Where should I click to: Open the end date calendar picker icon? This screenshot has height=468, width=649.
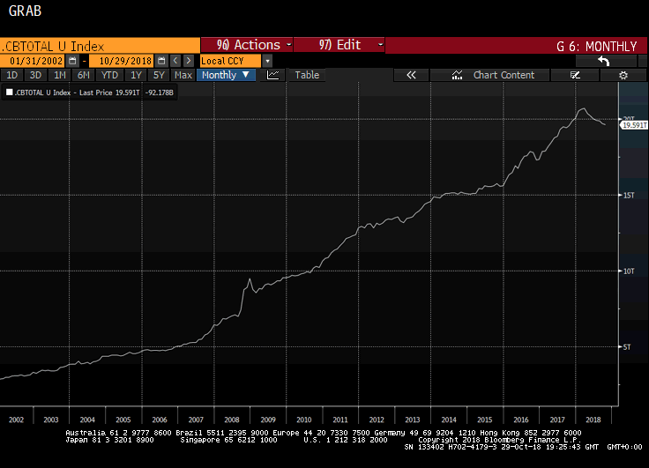point(162,61)
